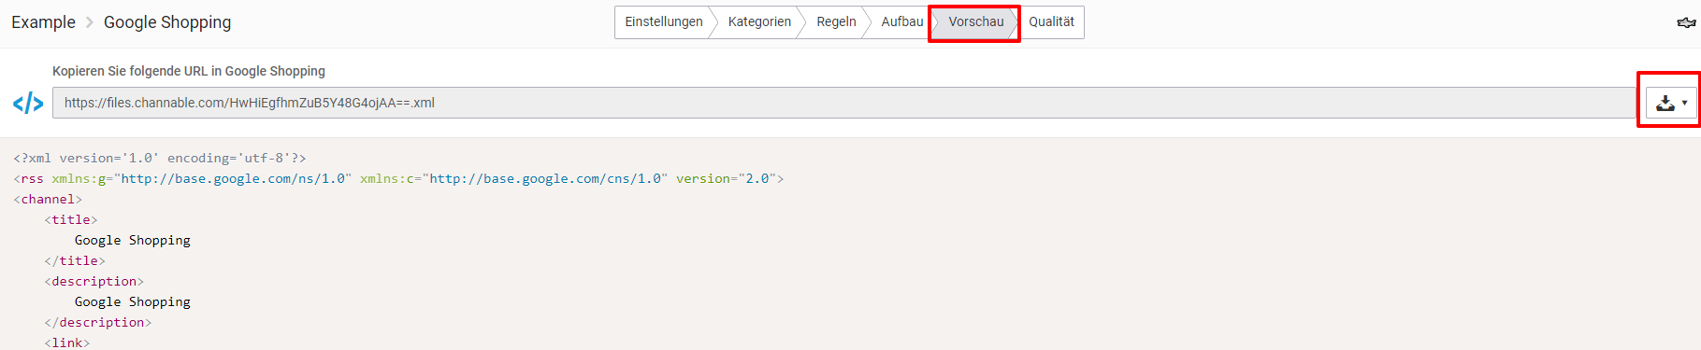Click the 'Kopieren Sie folgende URL' label
Screen dimensions: 1701x350
coord(189,71)
